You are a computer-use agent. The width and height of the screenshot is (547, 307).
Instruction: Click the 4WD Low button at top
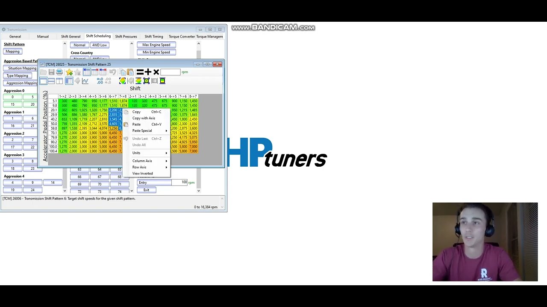[100, 45]
